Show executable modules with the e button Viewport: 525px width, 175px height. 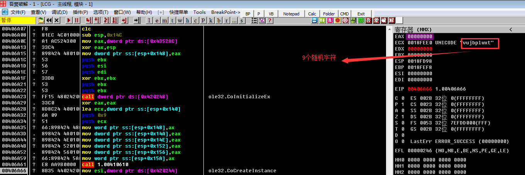[x=157, y=20]
